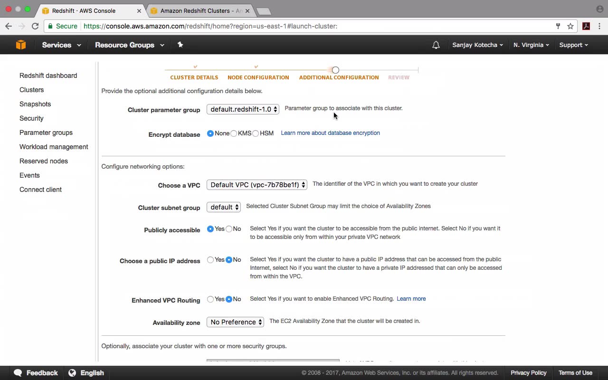The width and height of the screenshot is (608, 380).
Task: Set Choose a public IP address to No
Action: coord(229,260)
